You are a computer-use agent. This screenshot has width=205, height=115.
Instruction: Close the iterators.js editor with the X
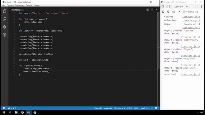[156, 10]
